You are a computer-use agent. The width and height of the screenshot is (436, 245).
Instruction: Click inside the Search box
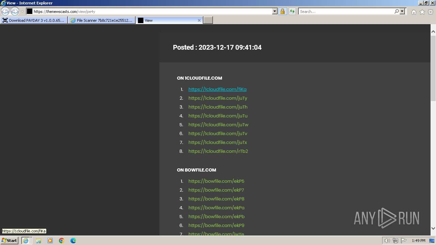tap(346, 11)
